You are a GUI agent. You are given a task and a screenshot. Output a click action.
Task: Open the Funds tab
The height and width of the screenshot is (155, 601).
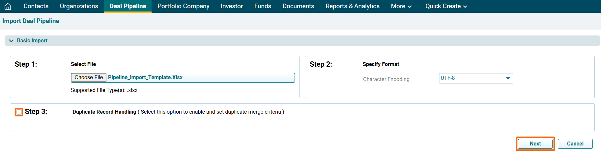pyautogui.click(x=263, y=6)
